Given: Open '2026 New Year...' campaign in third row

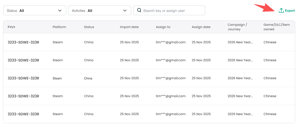Looking at the screenshot, I should (x=240, y=78).
